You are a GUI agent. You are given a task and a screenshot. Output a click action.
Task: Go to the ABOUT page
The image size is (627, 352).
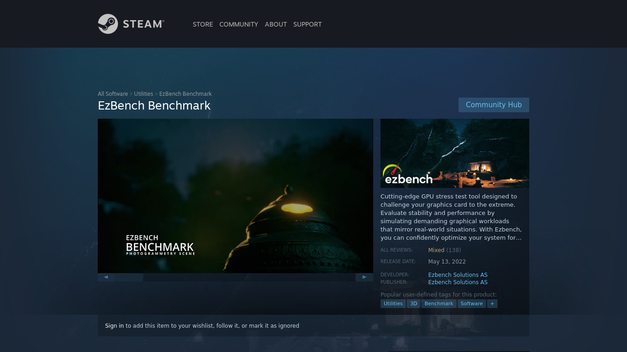(276, 24)
